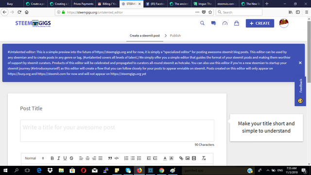Click the SteemGigs logo
This screenshot has width=311, height=175.
(33, 23)
